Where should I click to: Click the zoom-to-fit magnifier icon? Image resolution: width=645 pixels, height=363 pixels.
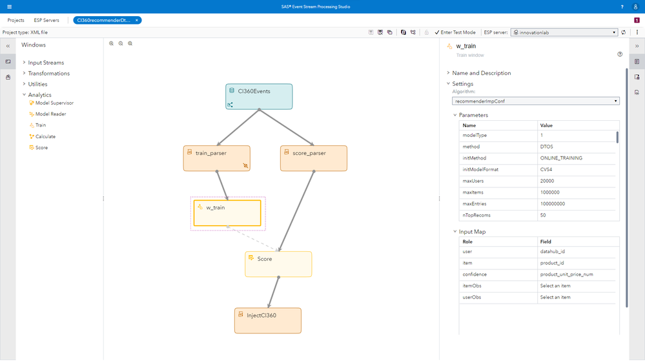coord(130,43)
